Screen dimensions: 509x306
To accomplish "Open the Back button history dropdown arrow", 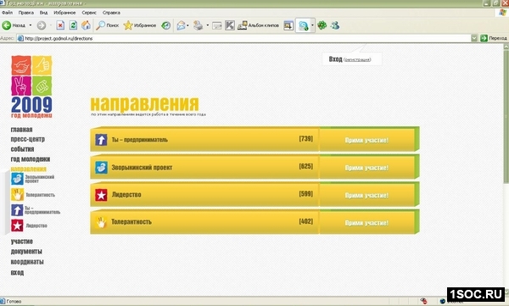I will [31, 25].
